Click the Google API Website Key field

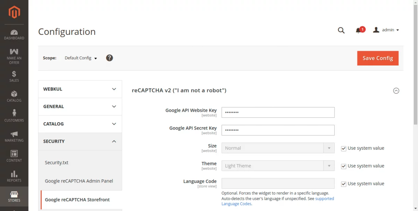278,112
